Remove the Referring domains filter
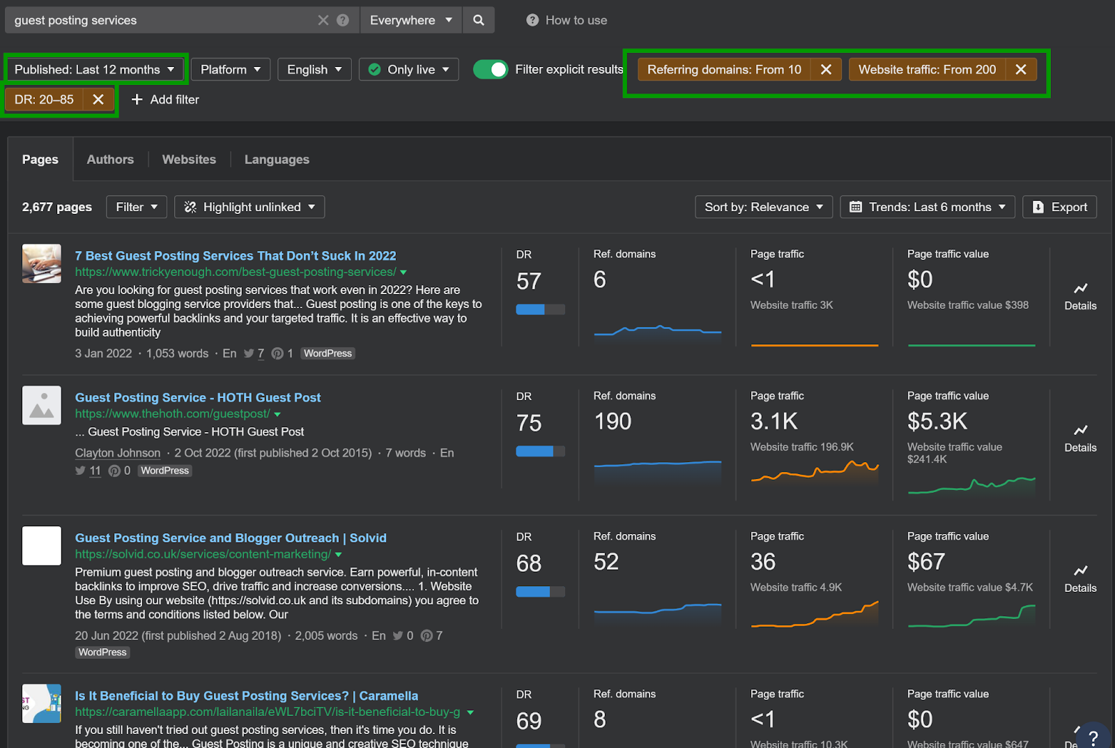The image size is (1115, 748). [x=826, y=70]
